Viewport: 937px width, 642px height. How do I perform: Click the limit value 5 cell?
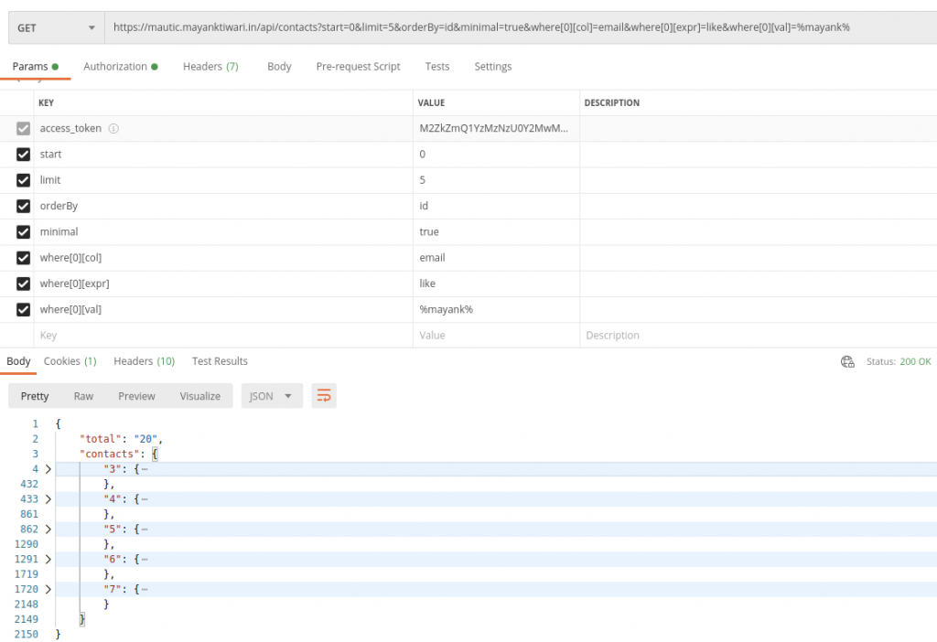coord(496,180)
